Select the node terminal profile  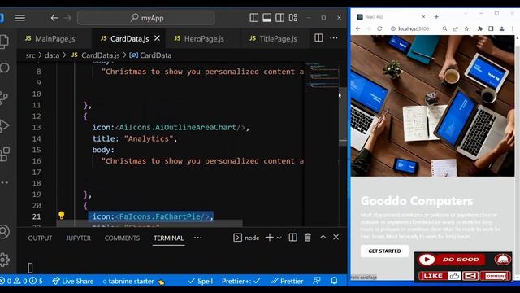point(246,238)
